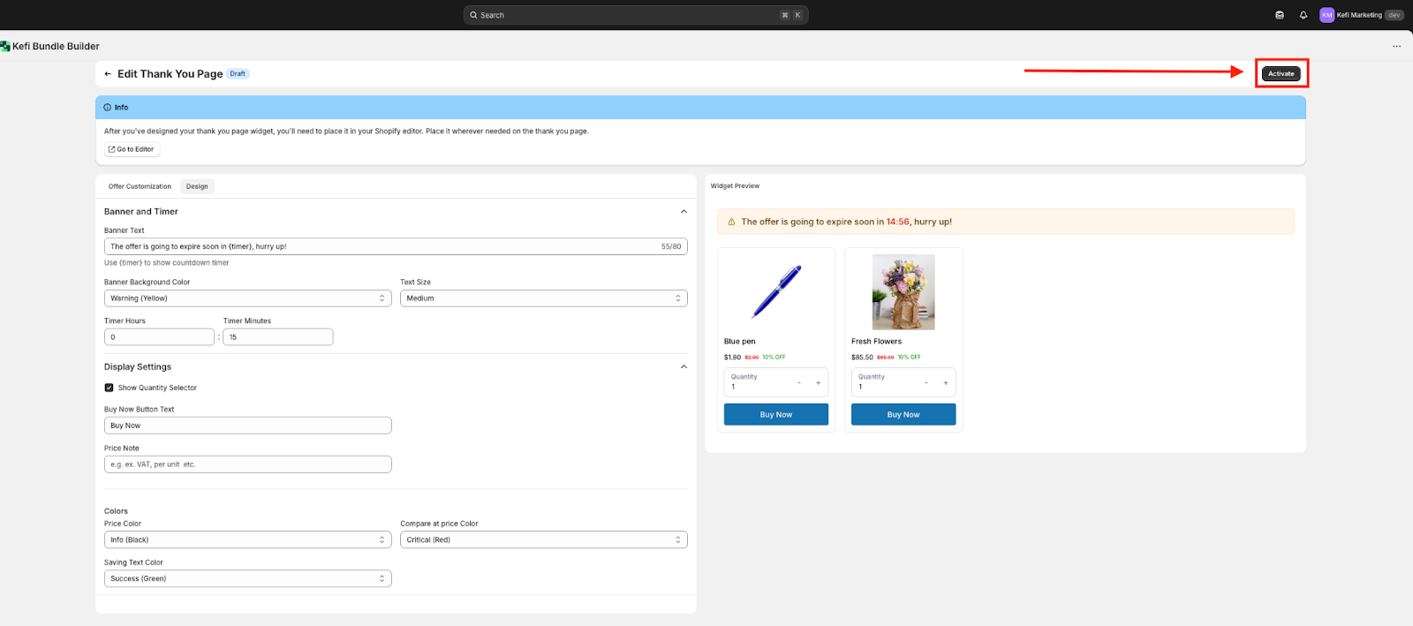Toggle the Show Quantity Selector checkbox

(110, 388)
